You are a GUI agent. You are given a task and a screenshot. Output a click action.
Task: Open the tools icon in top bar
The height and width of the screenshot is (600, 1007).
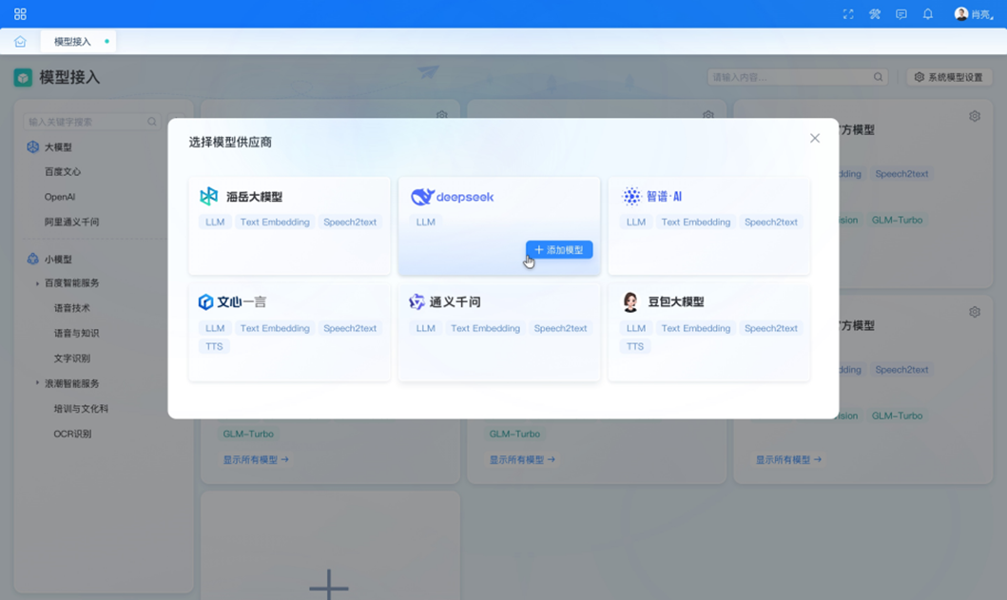(x=875, y=13)
